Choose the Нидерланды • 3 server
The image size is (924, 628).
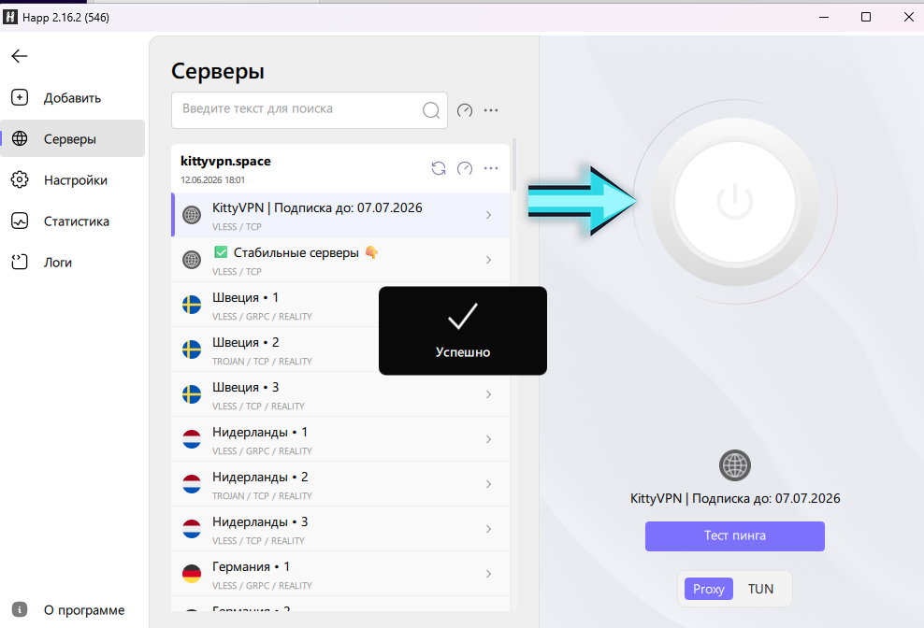tap(340, 528)
